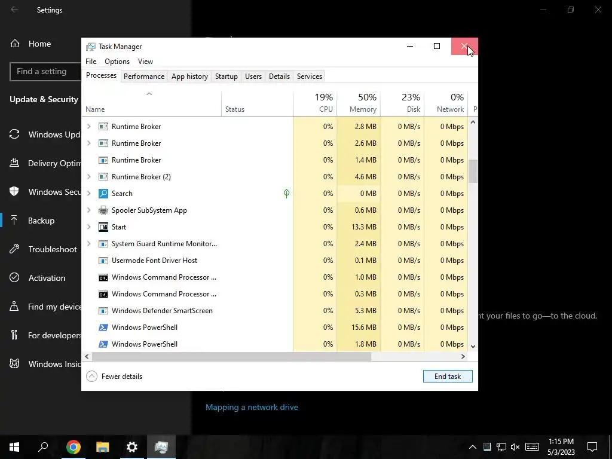
Task: Click the horizontal scrollbar thumb in Task Manager
Action: click(231, 357)
